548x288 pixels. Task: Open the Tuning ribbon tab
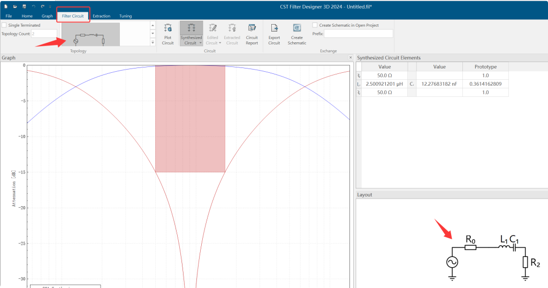click(125, 16)
